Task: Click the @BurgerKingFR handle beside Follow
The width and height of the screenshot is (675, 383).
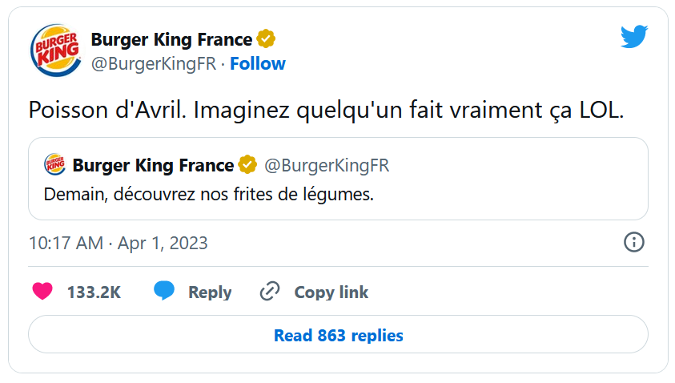Action: 154,64
